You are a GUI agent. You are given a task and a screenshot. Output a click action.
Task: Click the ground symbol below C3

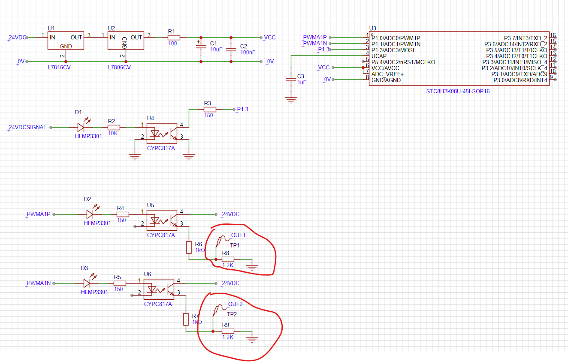tap(291, 100)
